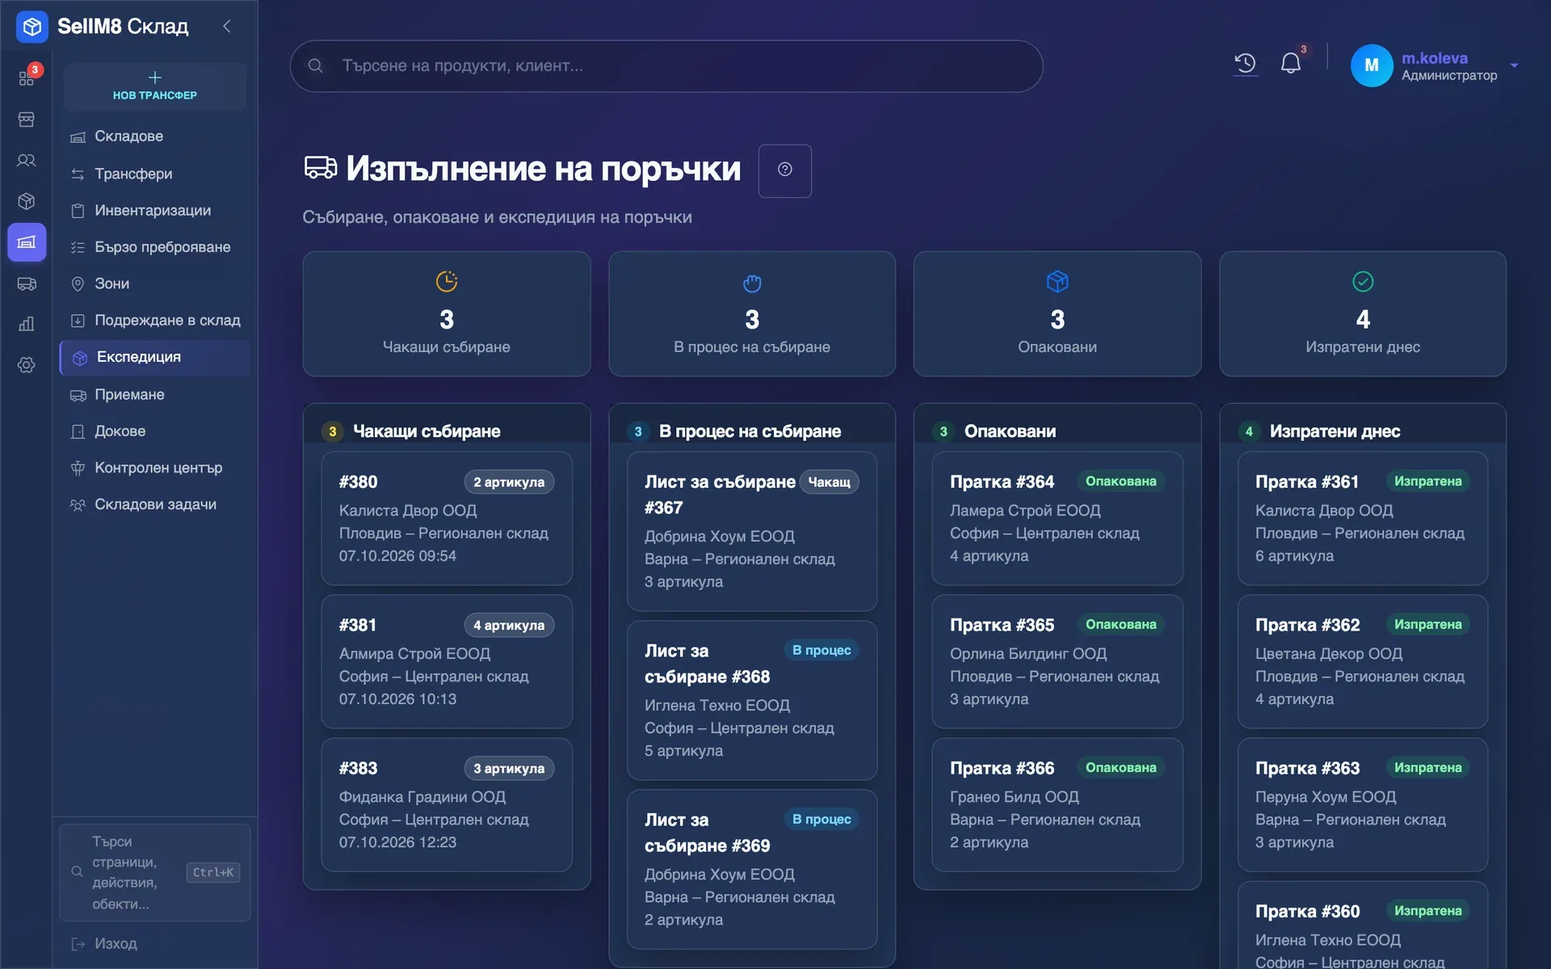Open dashboard grid icon in left rail
1551x969 pixels.
click(x=27, y=78)
